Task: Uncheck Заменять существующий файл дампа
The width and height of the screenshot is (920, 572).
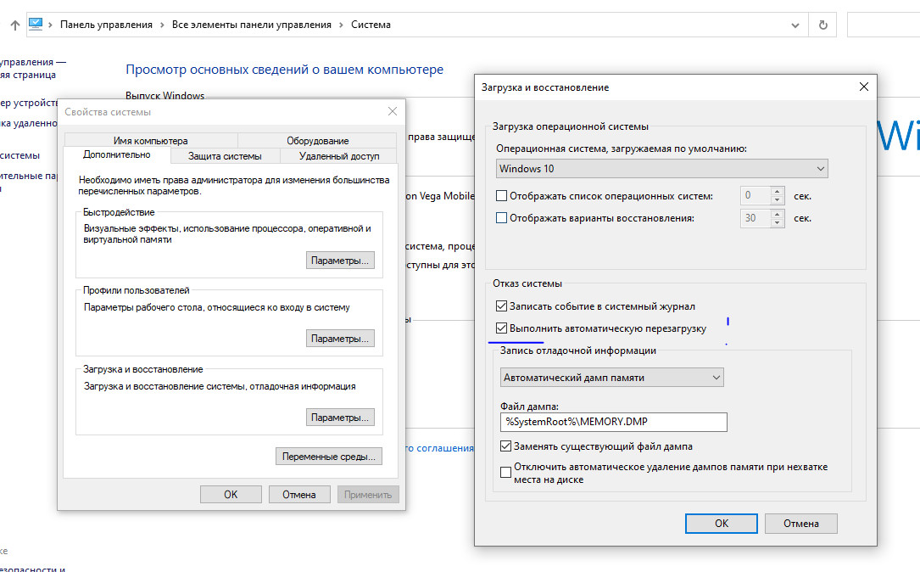Action: click(x=505, y=446)
